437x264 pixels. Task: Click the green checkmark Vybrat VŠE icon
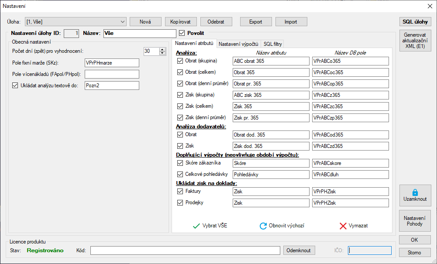[196, 226]
